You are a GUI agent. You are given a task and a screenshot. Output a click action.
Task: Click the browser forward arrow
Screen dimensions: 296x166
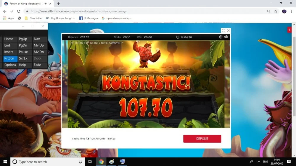(12, 11)
